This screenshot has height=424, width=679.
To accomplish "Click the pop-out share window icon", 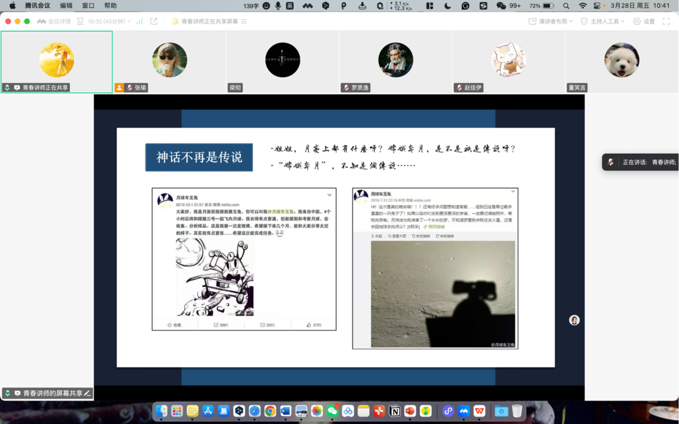I will (x=154, y=22).
